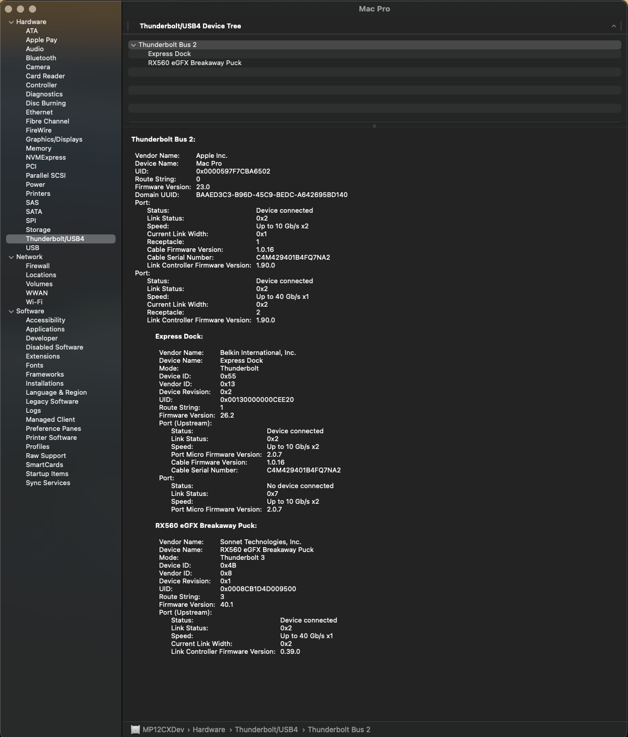The image size is (628, 737).
Task: Select Memory in the sidebar
Action: [x=39, y=148]
